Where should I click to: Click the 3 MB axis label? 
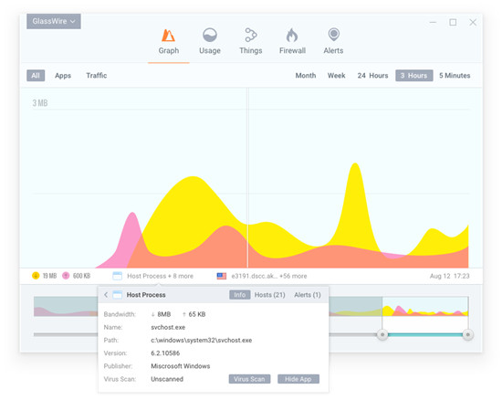click(x=40, y=103)
